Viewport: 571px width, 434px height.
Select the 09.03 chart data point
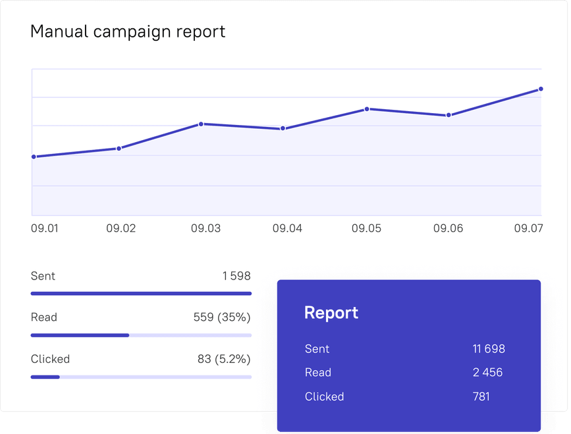tap(201, 124)
